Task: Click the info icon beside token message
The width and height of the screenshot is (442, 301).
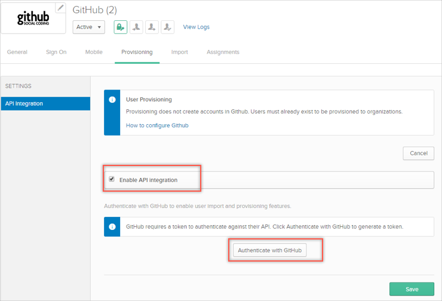Action: point(112,227)
